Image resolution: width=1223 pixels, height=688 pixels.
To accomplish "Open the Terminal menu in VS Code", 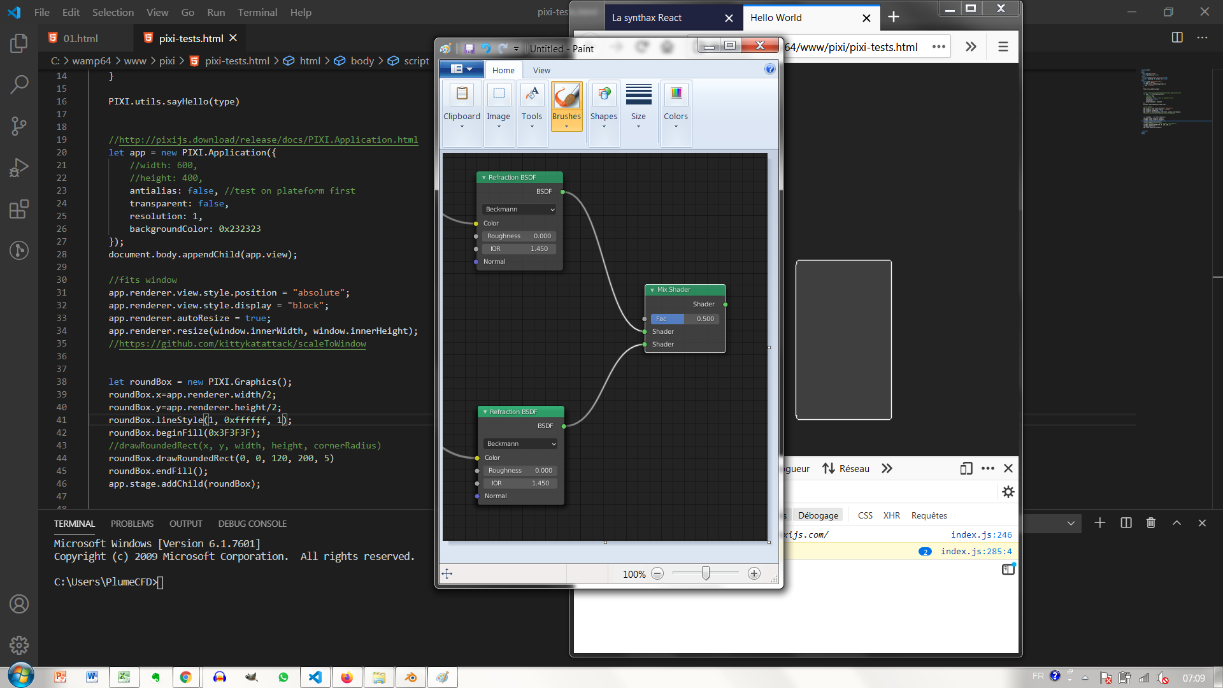I will tap(257, 12).
